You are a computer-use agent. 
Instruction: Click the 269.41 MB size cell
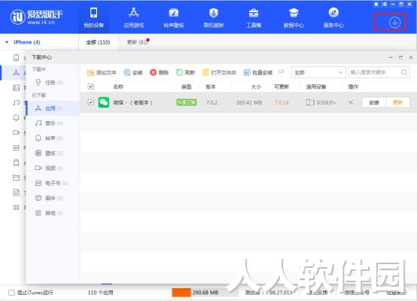(x=249, y=102)
